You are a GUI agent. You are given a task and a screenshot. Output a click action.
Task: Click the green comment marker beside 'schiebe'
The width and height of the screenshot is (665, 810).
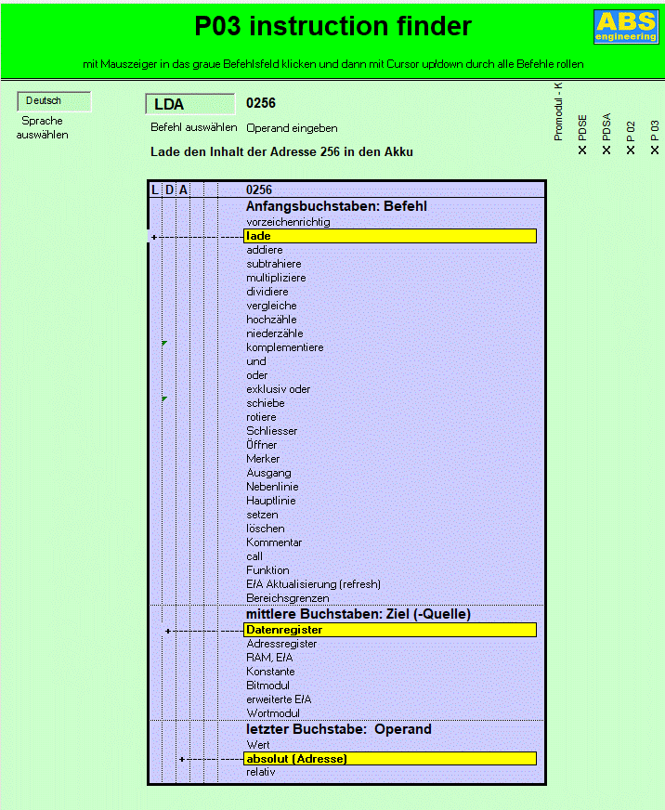[164, 398]
